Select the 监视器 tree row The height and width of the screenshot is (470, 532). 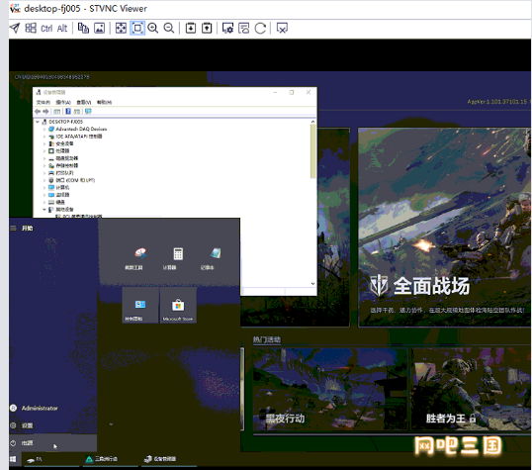pyautogui.click(x=58, y=195)
